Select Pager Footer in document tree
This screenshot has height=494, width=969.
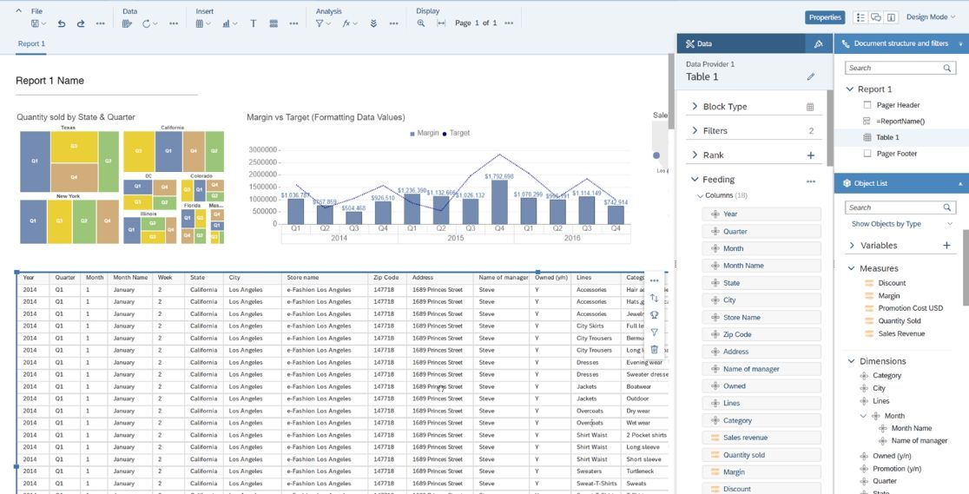[897, 154]
